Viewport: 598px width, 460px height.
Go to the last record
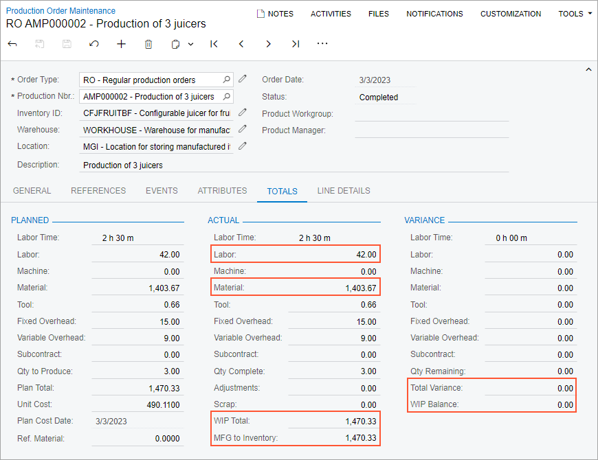click(x=296, y=44)
